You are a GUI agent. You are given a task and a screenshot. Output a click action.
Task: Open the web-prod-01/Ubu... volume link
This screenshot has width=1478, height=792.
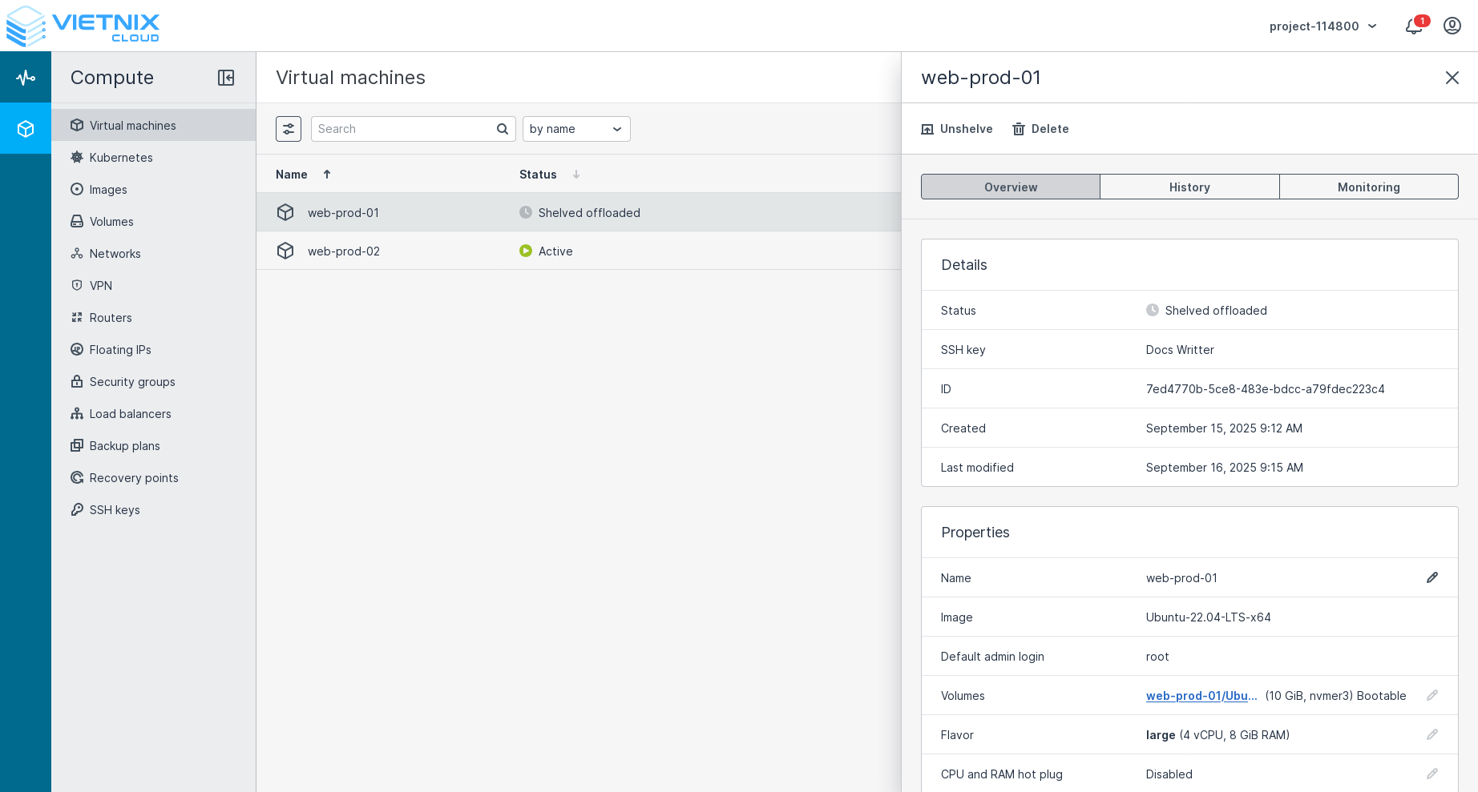tap(1201, 696)
